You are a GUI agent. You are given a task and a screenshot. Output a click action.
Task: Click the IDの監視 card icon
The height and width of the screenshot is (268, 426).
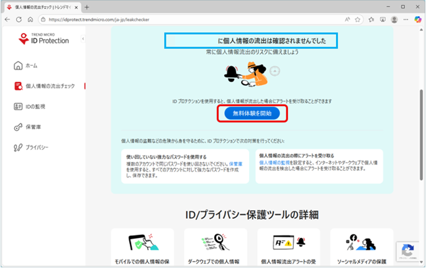pos(18,106)
